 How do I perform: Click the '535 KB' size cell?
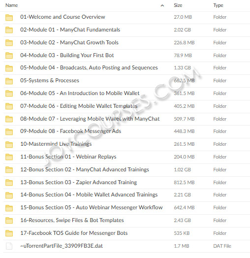[x=182, y=233]
